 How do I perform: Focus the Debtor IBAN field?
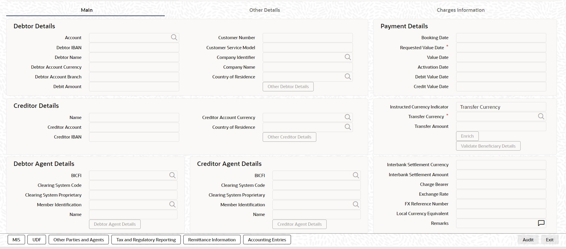click(134, 47)
